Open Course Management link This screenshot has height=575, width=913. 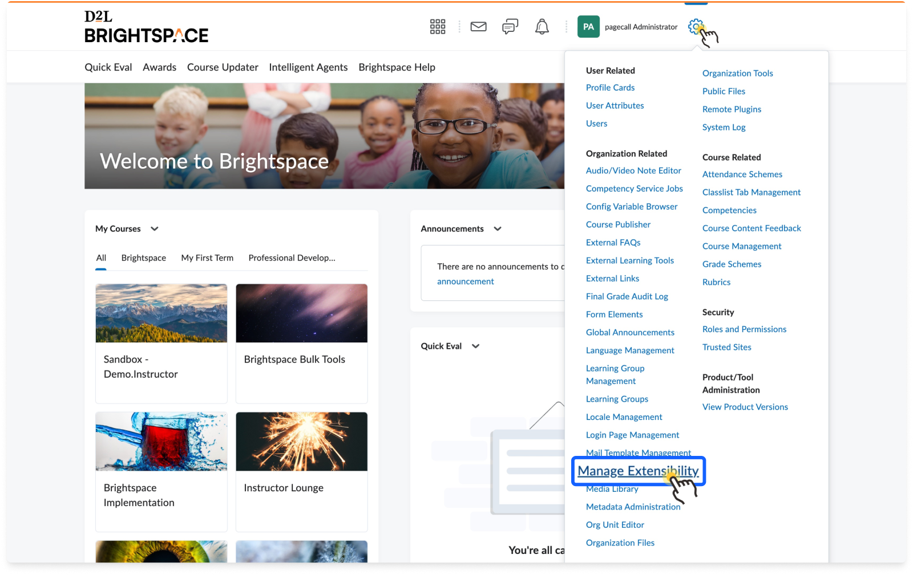pos(742,247)
